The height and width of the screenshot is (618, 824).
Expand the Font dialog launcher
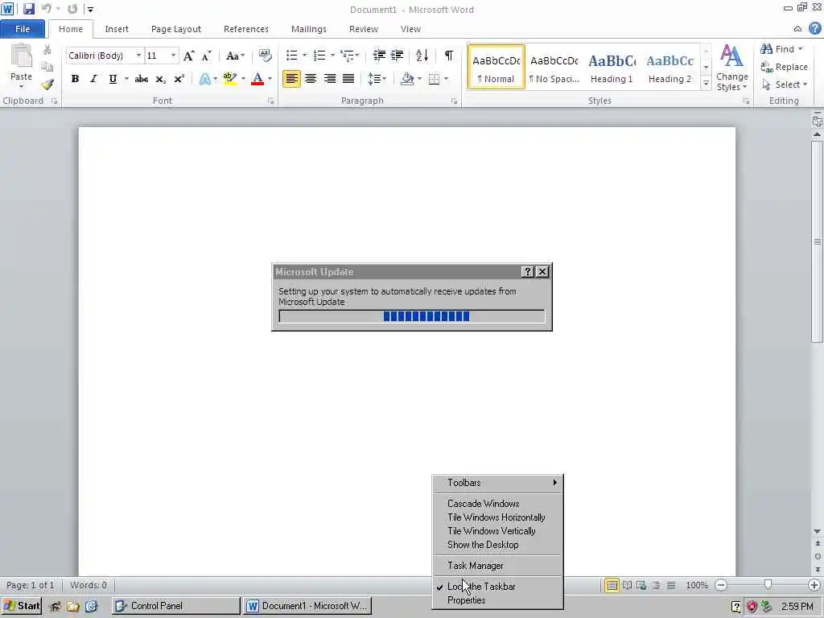271,101
